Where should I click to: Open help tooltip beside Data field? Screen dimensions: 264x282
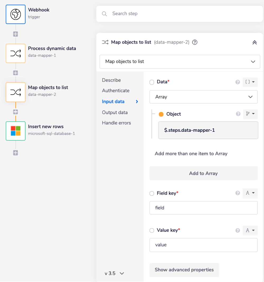238,82
